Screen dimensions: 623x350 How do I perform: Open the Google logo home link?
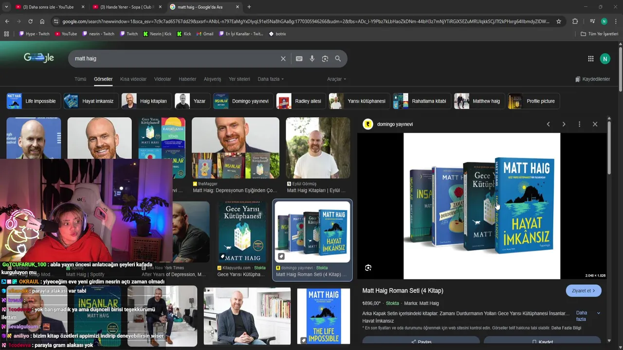[39, 58]
